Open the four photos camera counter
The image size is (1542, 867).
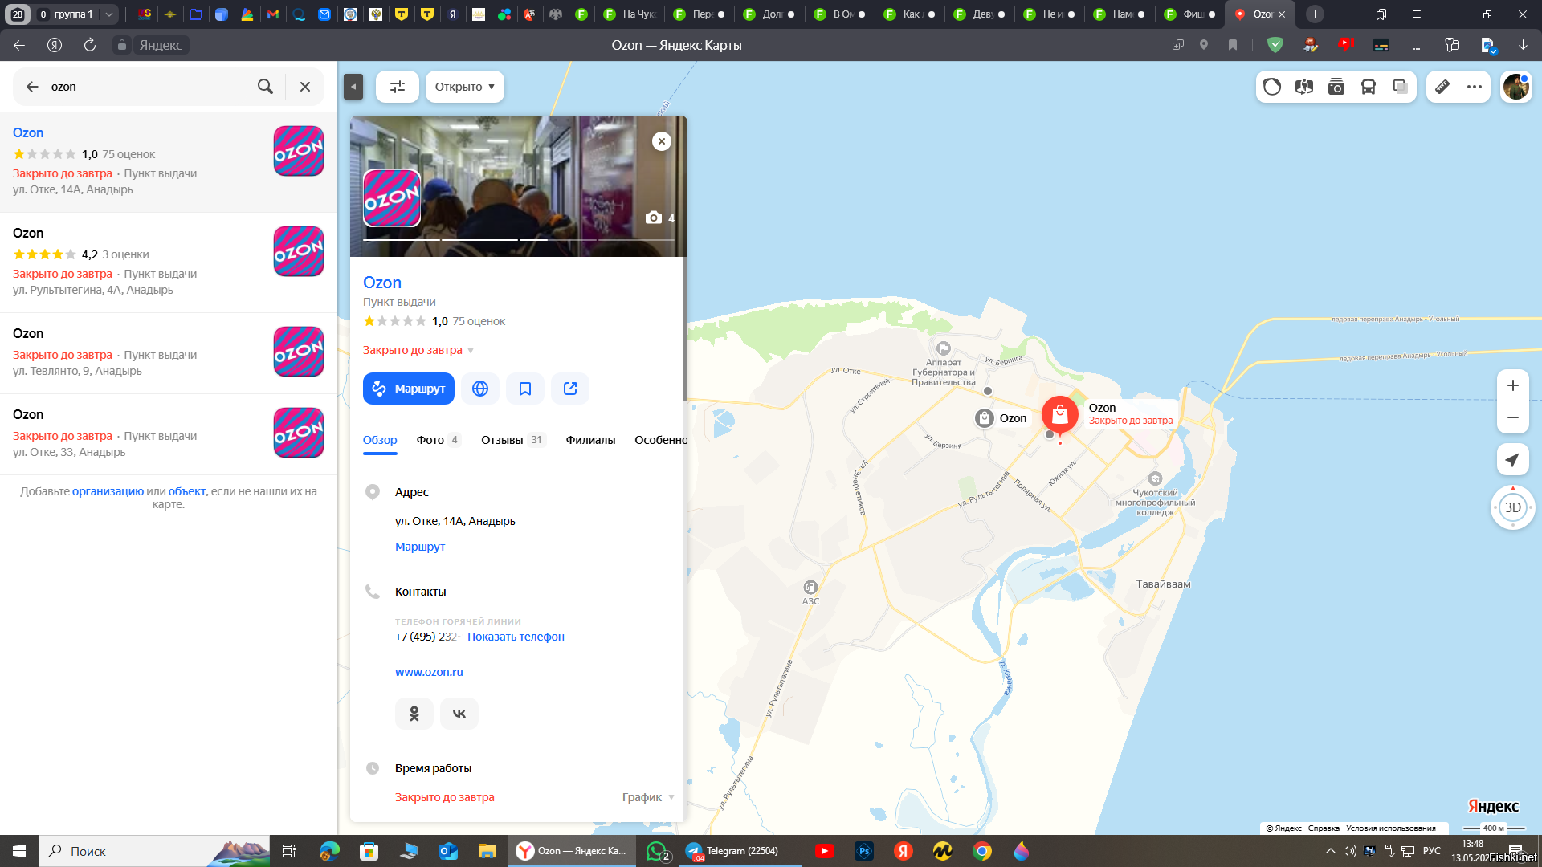coord(660,218)
